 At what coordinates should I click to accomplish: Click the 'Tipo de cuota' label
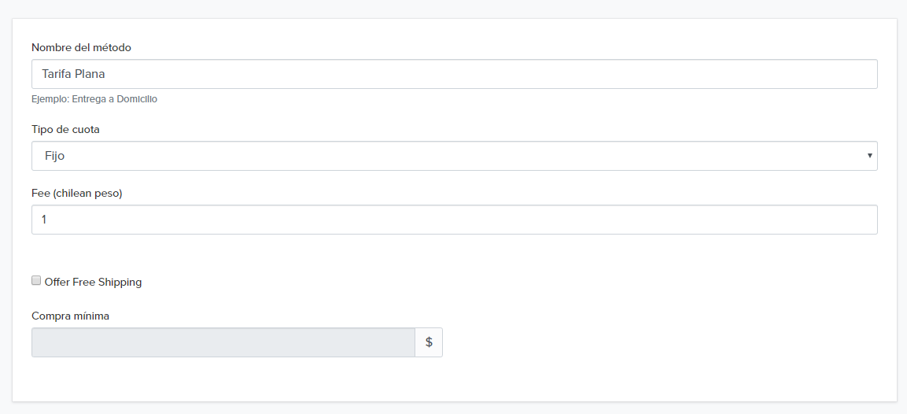coord(65,129)
